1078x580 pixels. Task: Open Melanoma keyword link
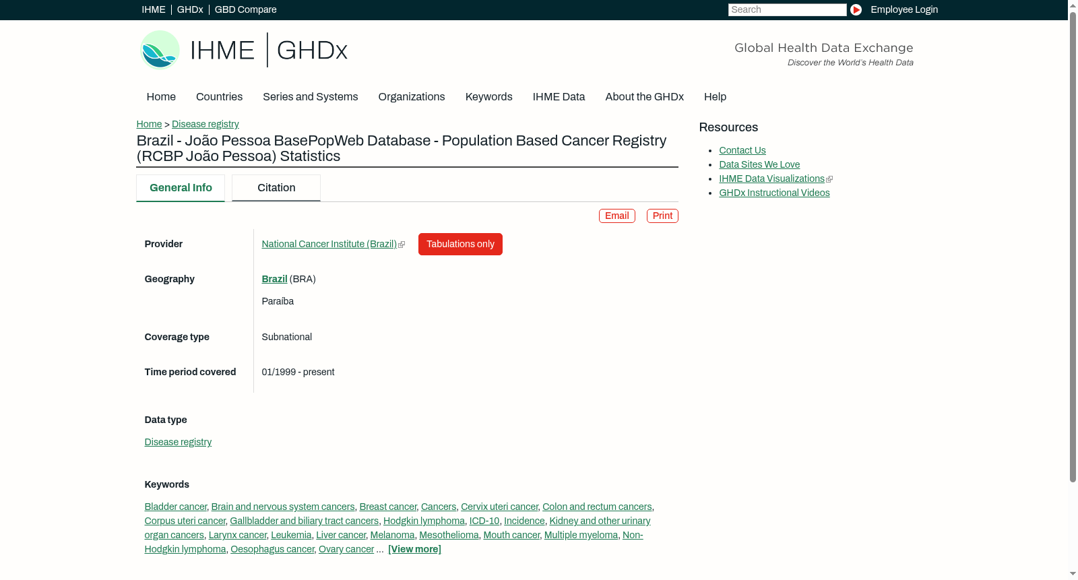point(392,535)
